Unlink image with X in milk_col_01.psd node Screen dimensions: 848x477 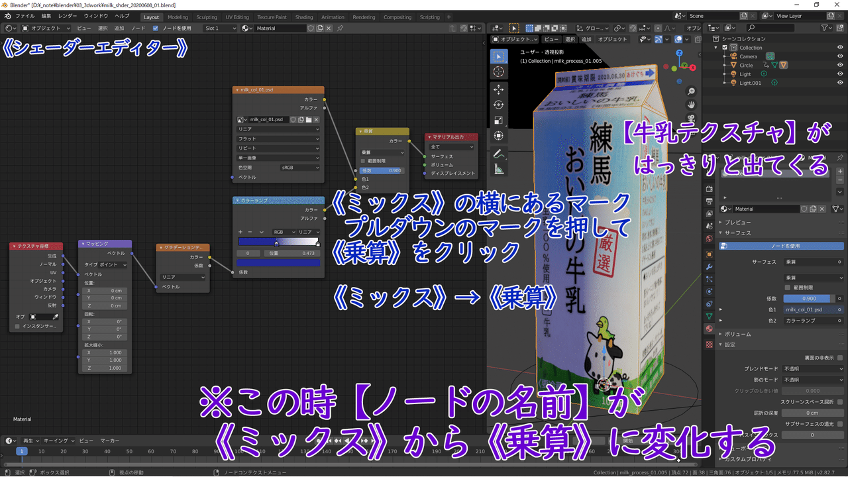click(x=316, y=120)
